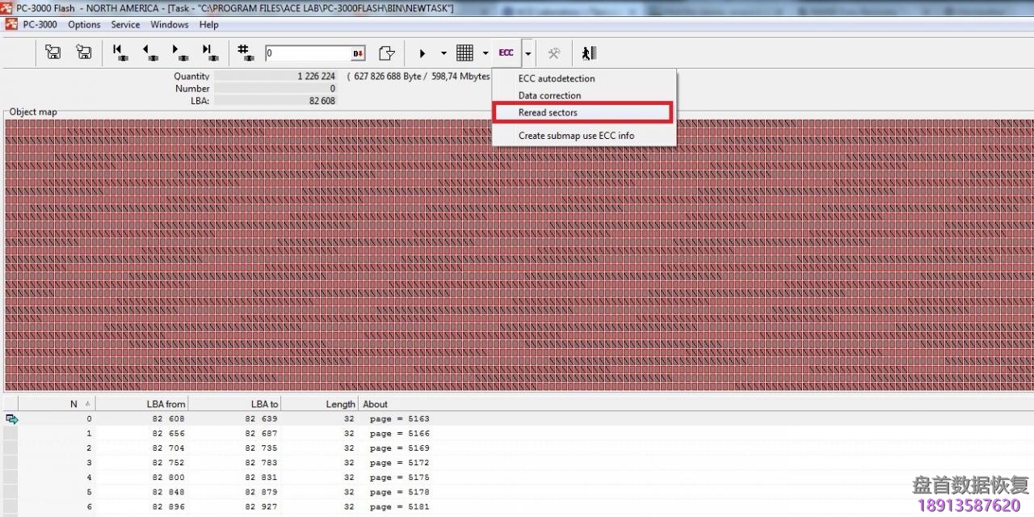The height and width of the screenshot is (517, 1034).
Task: Expand the play button dropdown arrow
Action: pos(443,53)
